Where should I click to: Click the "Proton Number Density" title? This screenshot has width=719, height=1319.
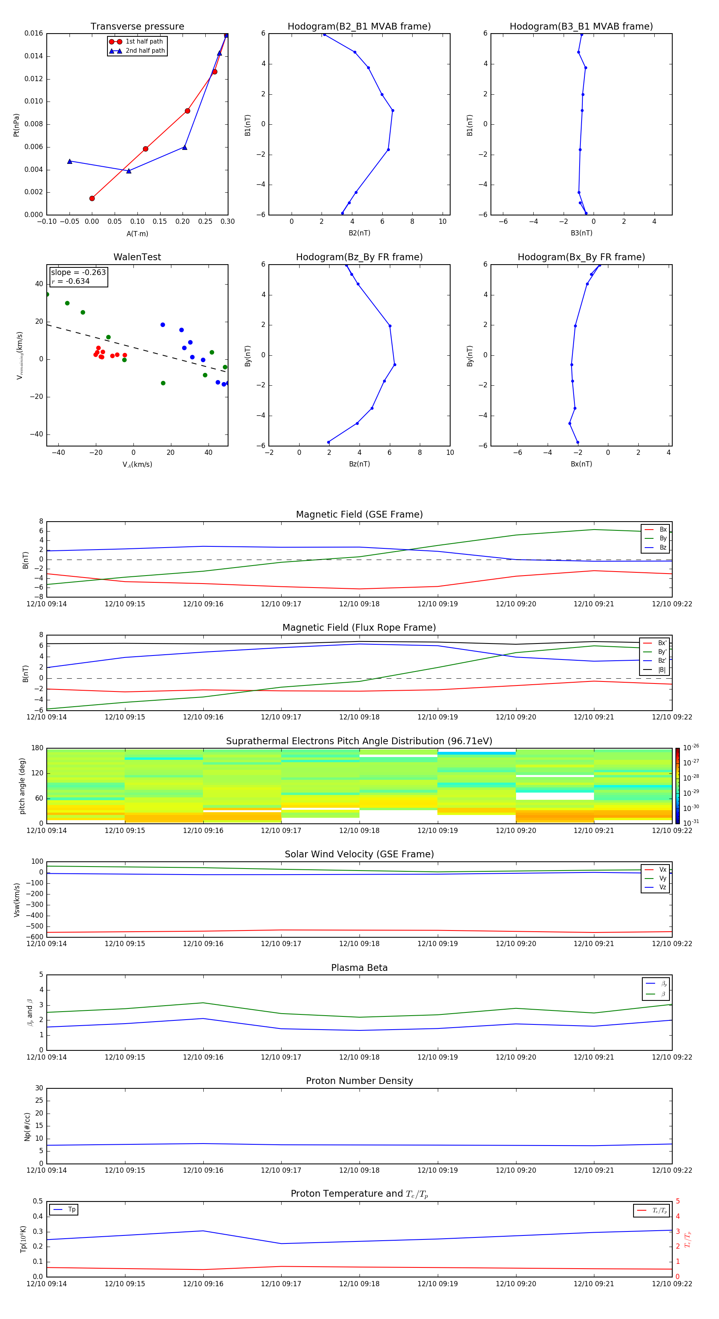tap(359, 1081)
